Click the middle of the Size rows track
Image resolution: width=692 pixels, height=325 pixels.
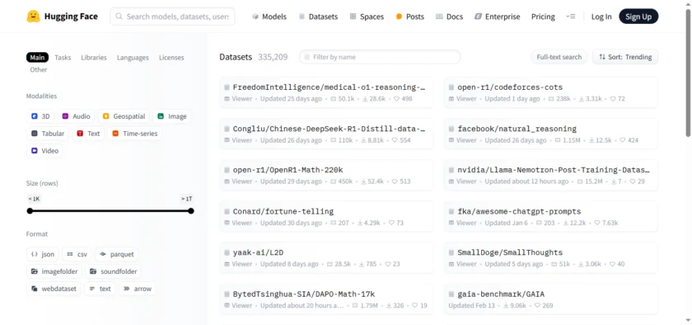[110, 211]
